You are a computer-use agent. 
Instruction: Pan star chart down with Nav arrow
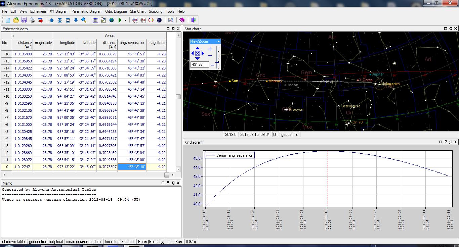[198, 58]
